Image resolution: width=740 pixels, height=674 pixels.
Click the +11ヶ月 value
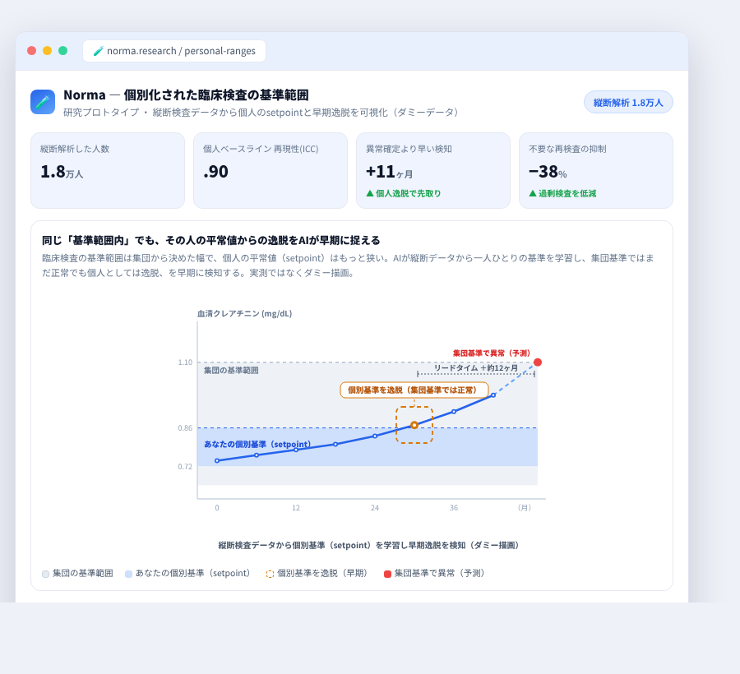(x=390, y=172)
